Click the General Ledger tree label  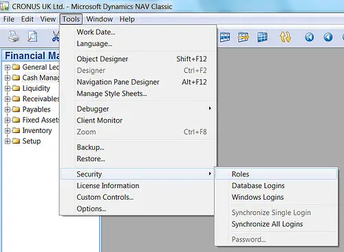coord(41,67)
